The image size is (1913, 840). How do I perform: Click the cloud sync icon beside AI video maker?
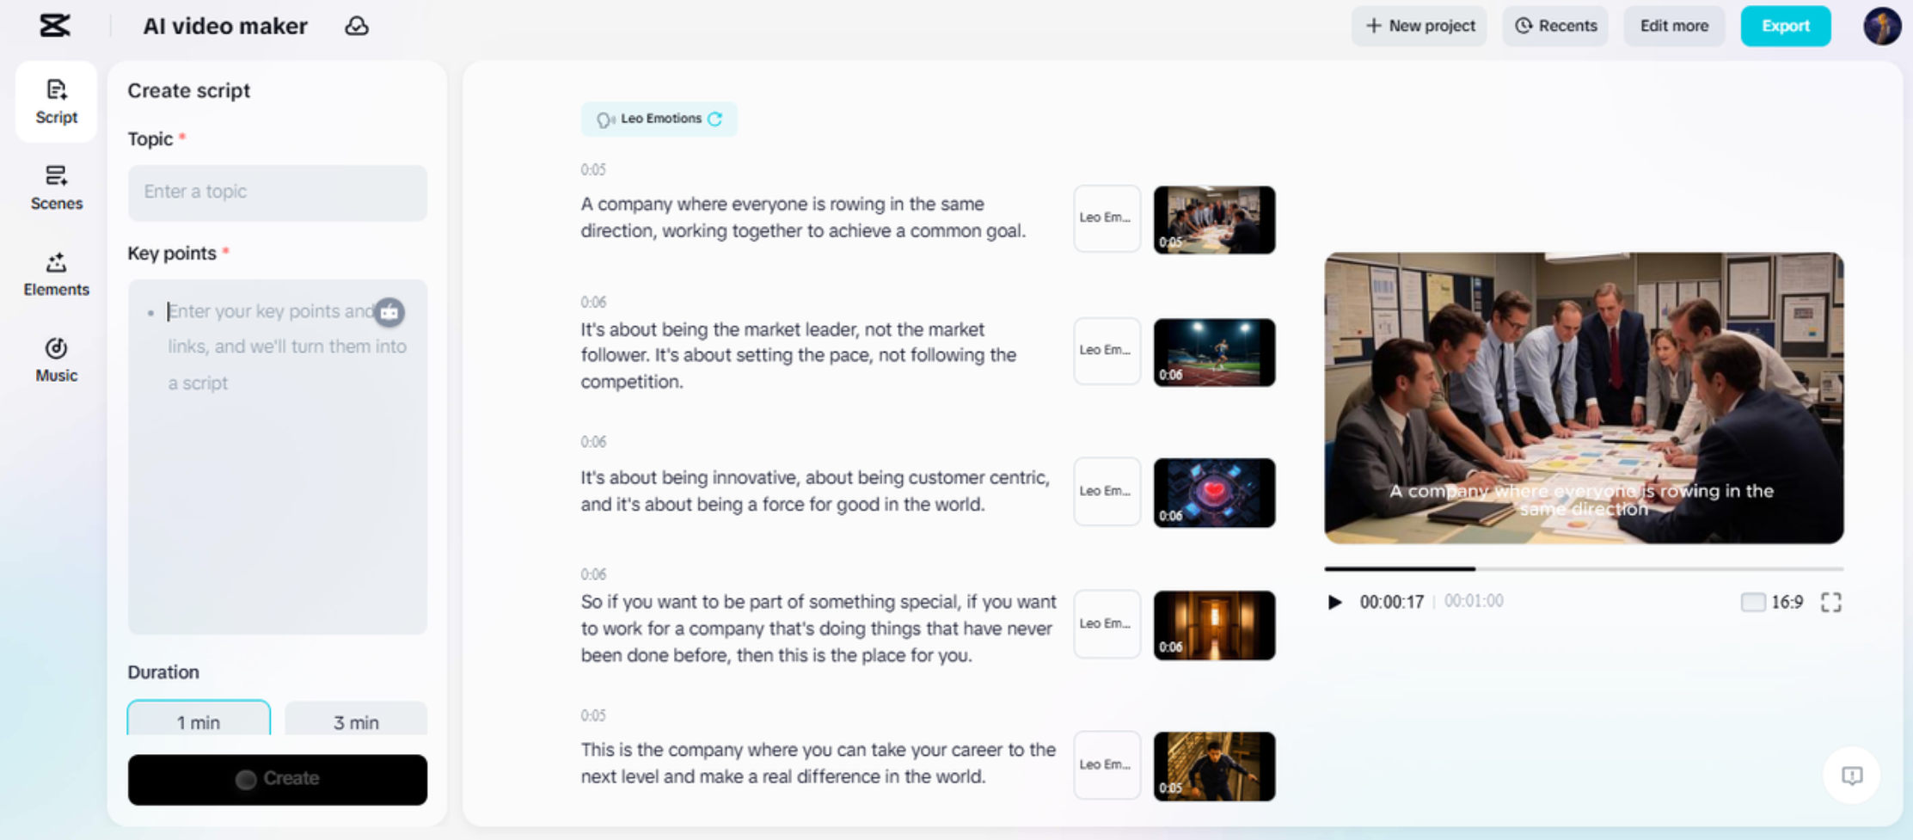357,27
